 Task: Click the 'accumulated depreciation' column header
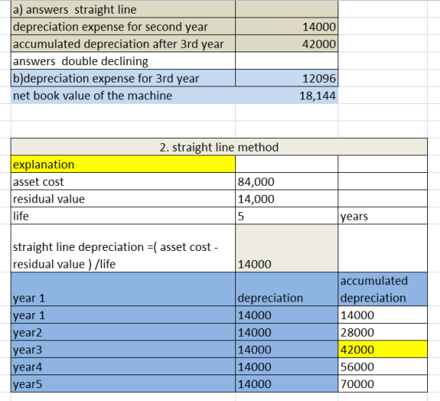[383, 289]
